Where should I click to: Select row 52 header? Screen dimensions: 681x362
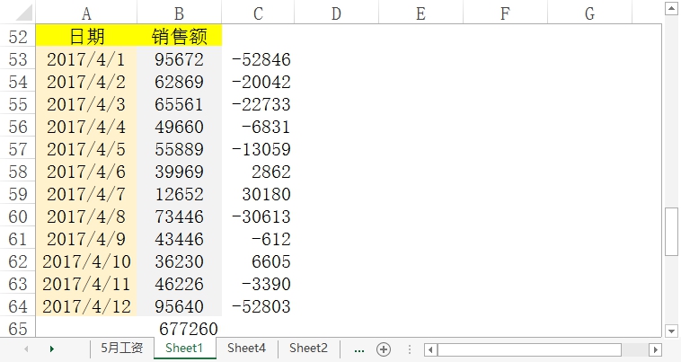(18, 36)
